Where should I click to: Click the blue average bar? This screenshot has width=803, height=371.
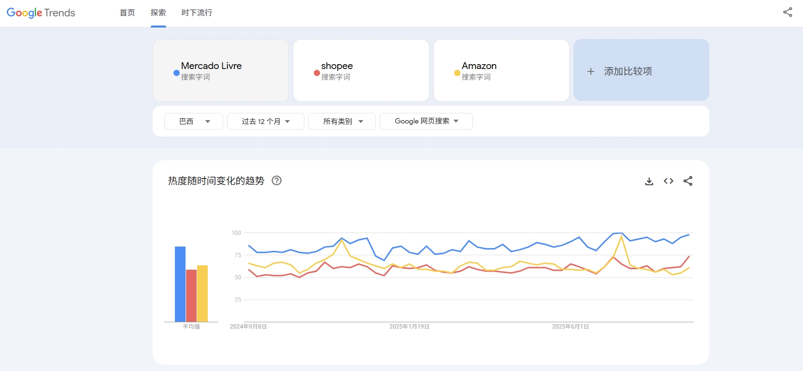(x=180, y=284)
